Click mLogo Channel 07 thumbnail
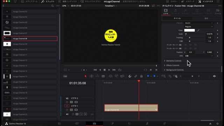 (x=7, y=33)
